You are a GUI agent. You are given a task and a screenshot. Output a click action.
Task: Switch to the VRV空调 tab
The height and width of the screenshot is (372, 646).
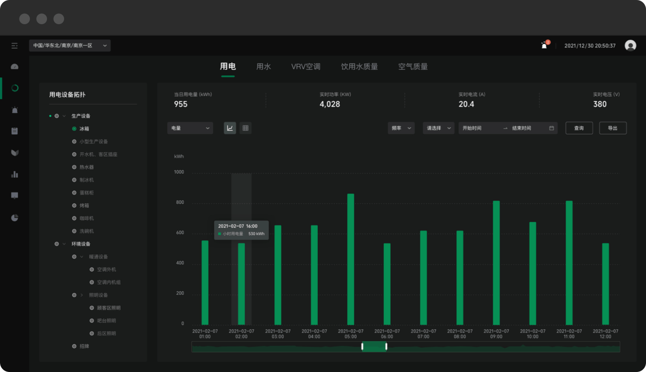(x=306, y=67)
